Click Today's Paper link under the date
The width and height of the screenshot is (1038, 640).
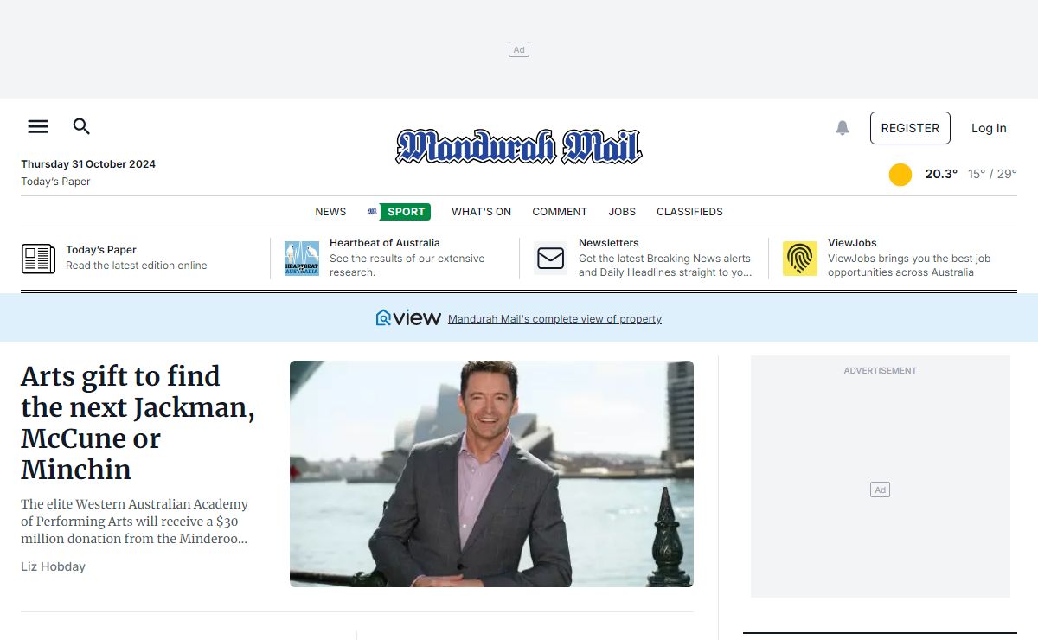55,182
